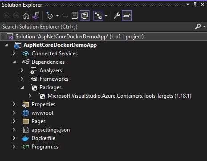This screenshot has height=161, width=207.
Task: Click the Auto Hide pin icon
Action: 195,4
